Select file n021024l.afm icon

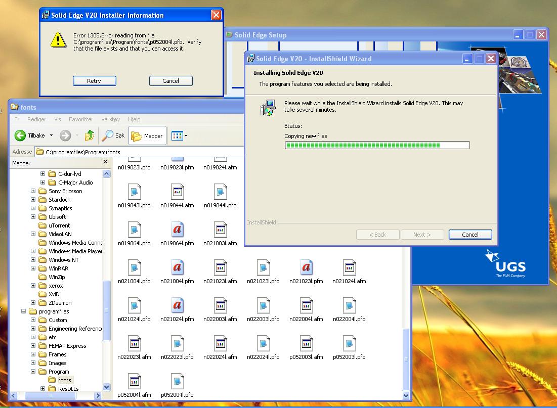[349, 268]
